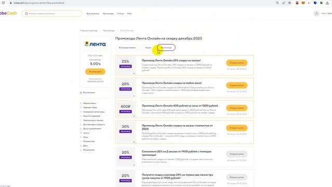Open the 'Услуги' sidebar category

pyautogui.click(x=86, y=133)
